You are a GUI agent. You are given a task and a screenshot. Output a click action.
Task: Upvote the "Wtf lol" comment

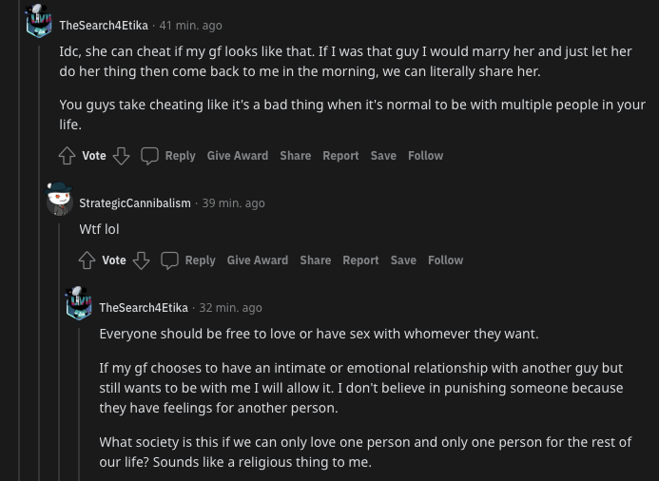[x=87, y=260]
